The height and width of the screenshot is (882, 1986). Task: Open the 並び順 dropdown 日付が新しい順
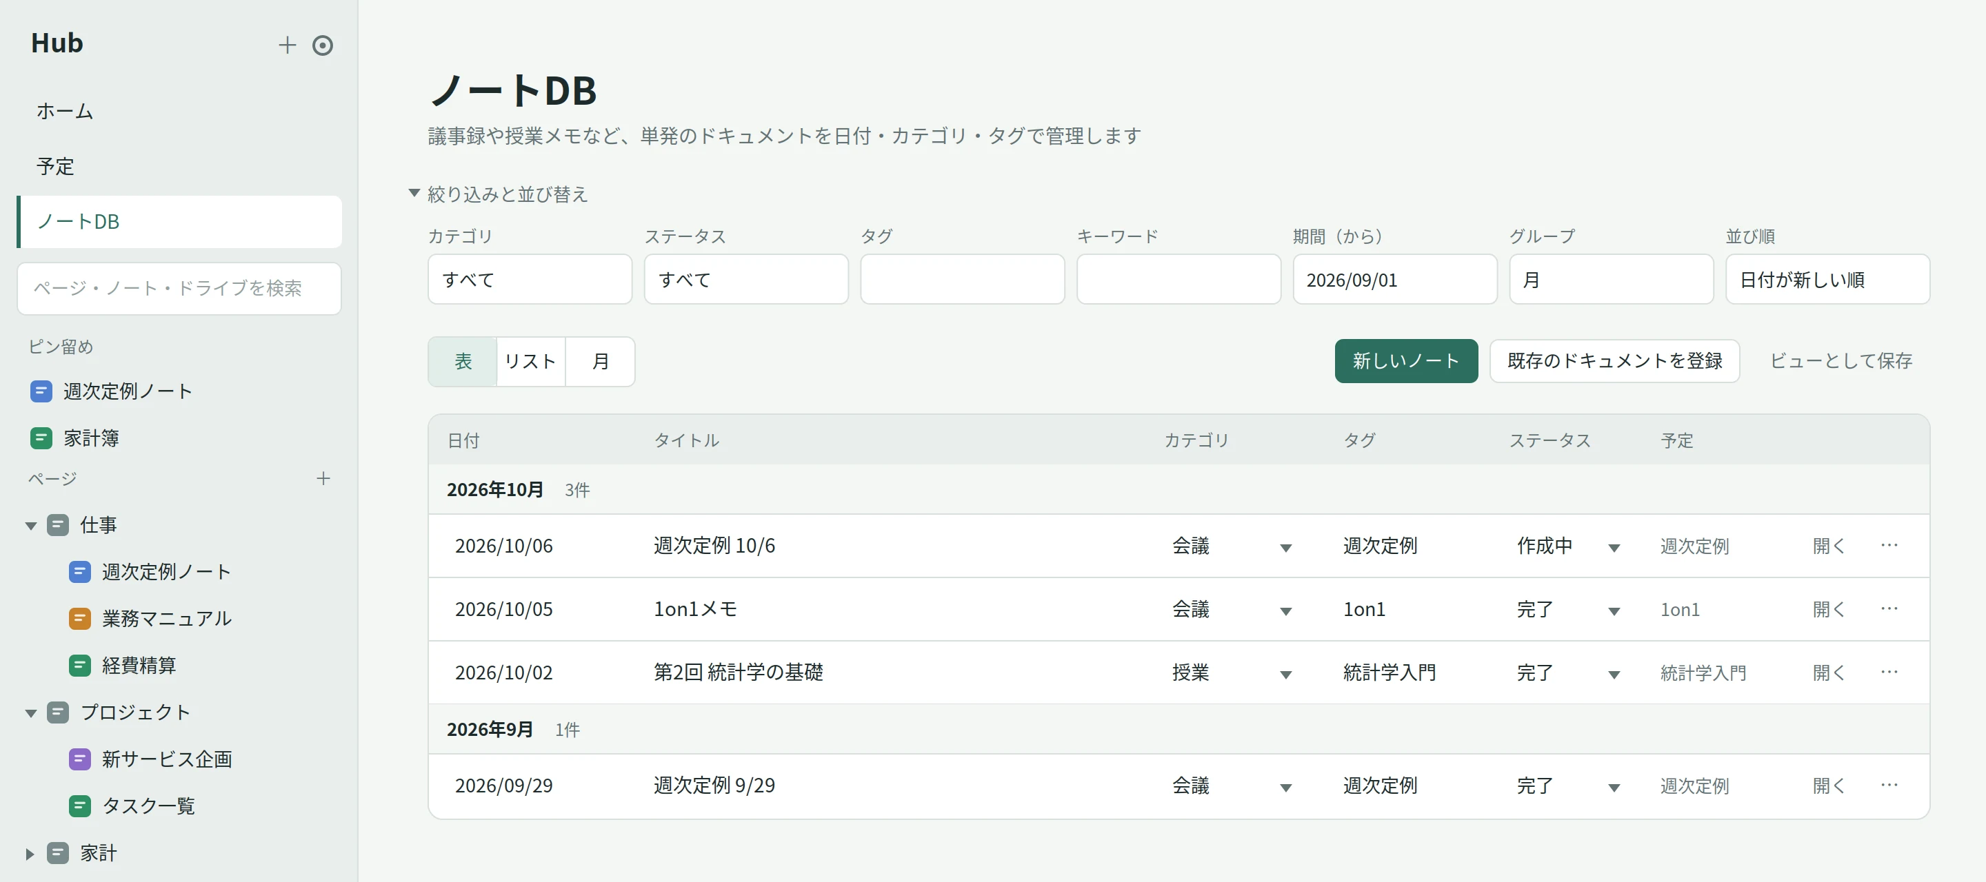point(1827,279)
